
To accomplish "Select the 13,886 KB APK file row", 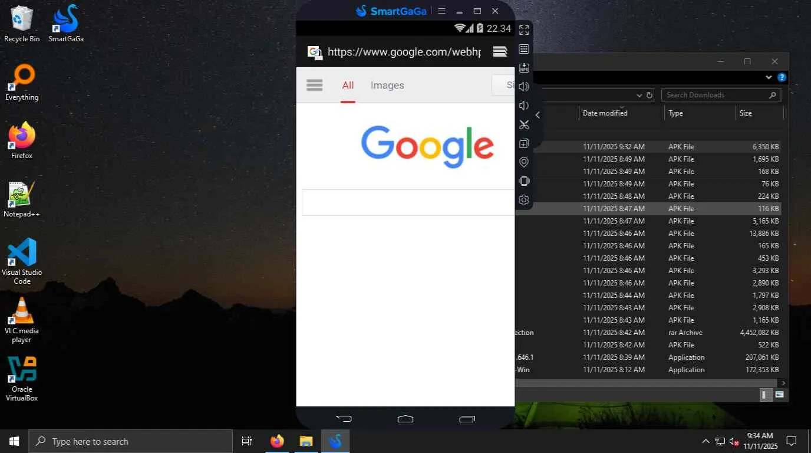I will [x=648, y=234].
